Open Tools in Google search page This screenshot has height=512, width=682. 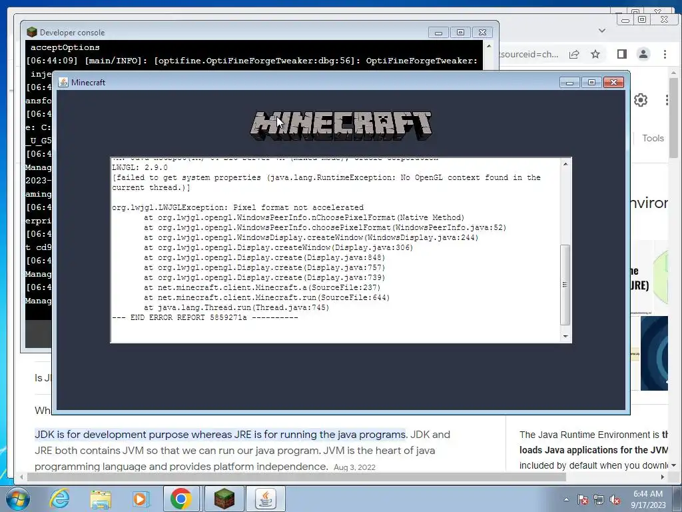click(x=653, y=138)
